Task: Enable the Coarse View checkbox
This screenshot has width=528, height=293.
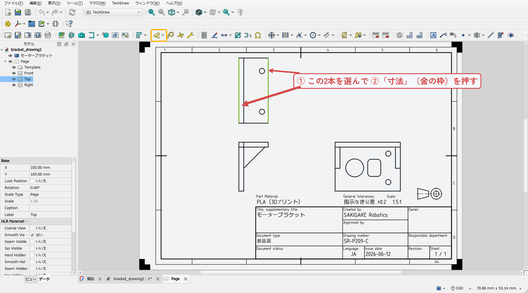Action: tap(32, 228)
